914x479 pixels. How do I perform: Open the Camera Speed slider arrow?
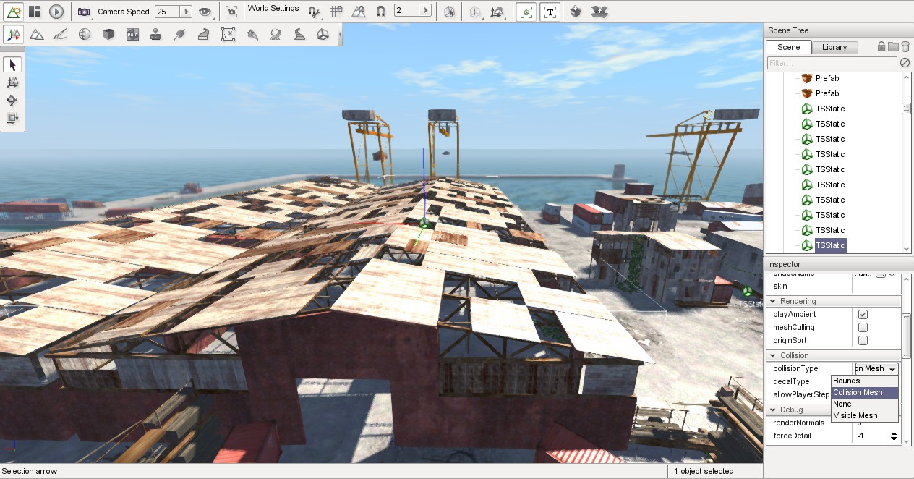tap(186, 12)
